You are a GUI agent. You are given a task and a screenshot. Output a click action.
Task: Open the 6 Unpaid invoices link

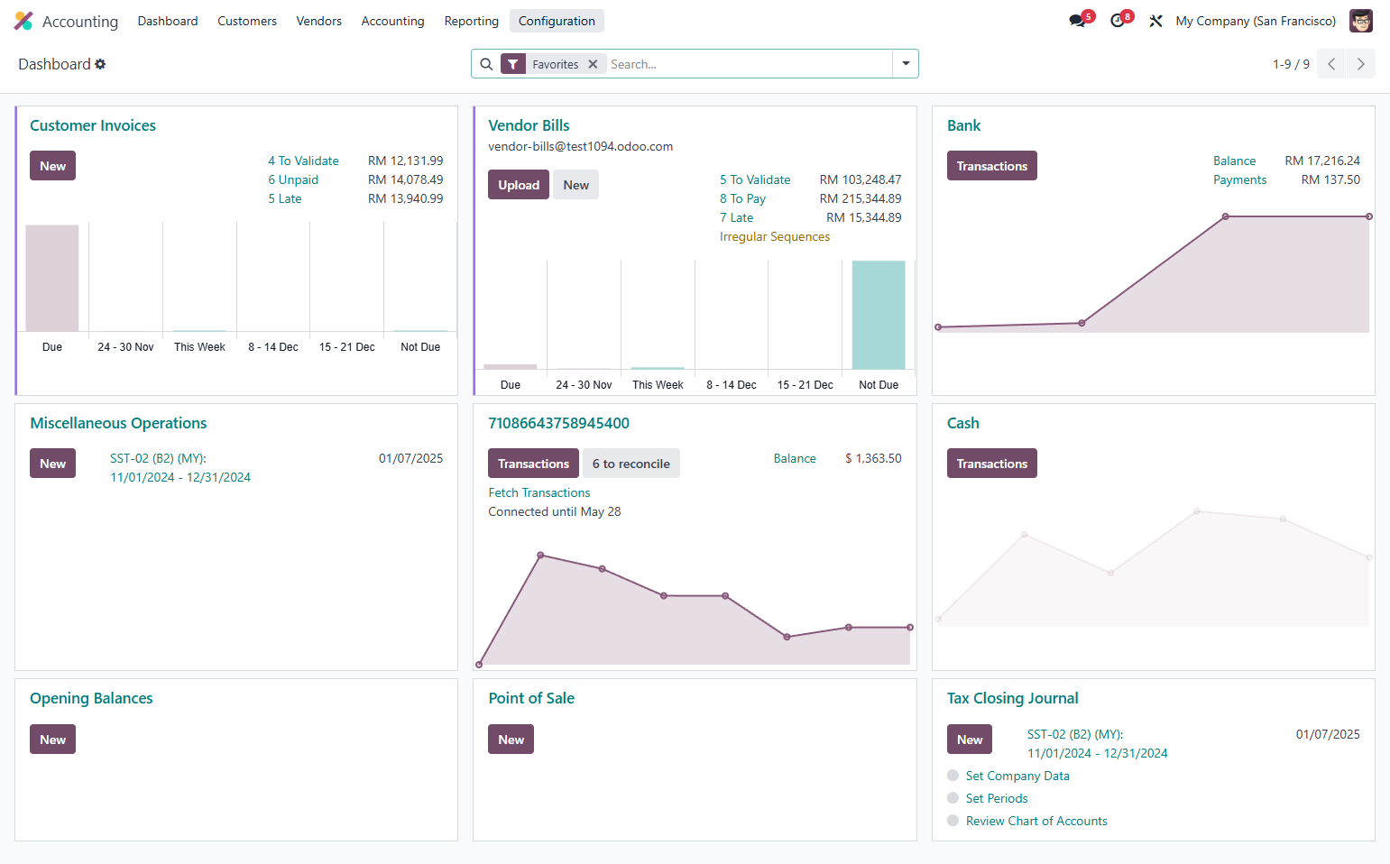click(x=293, y=179)
